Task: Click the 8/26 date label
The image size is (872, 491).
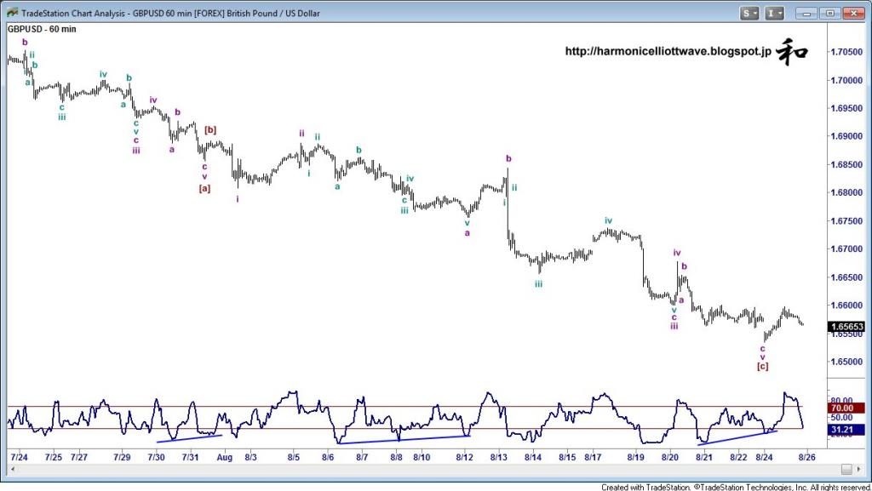Action: tap(807, 457)
